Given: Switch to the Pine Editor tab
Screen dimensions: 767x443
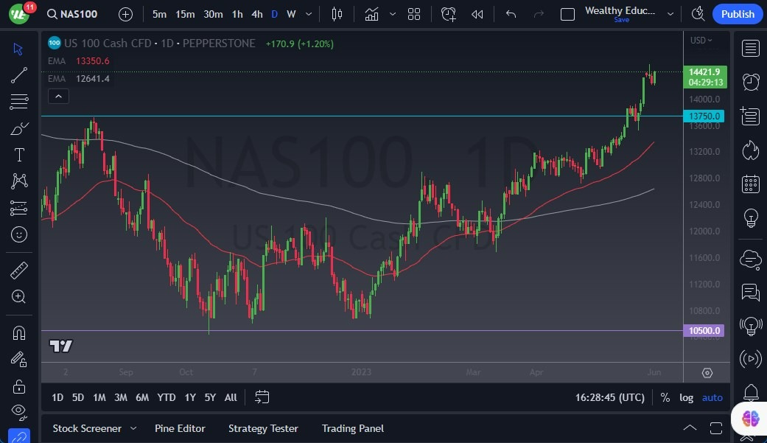Looking at the screenshot, I should tap(180, 428).
